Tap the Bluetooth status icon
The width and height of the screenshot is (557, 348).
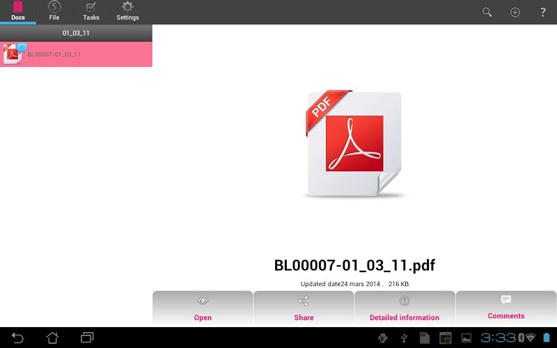pos(521,338)
